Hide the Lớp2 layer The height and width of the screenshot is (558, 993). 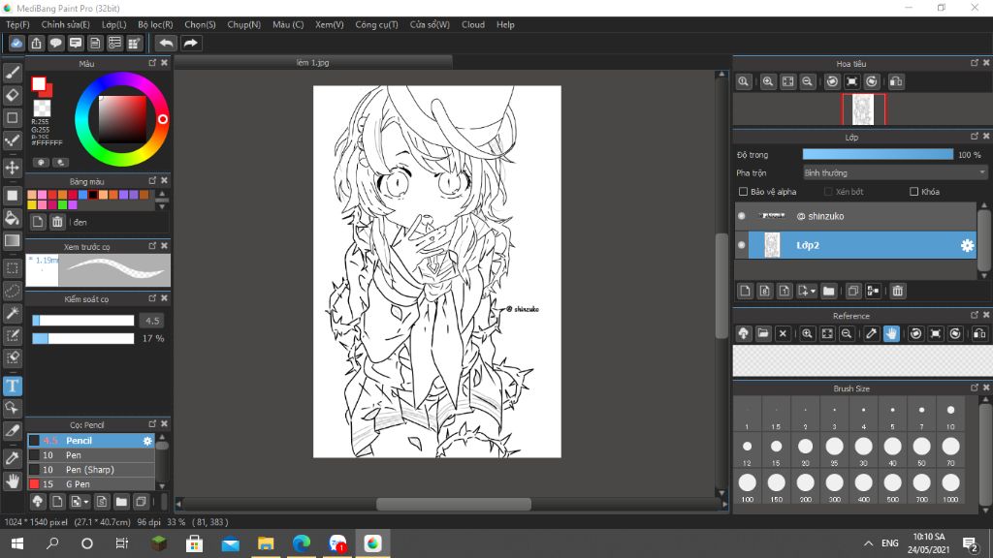[742, 245]
